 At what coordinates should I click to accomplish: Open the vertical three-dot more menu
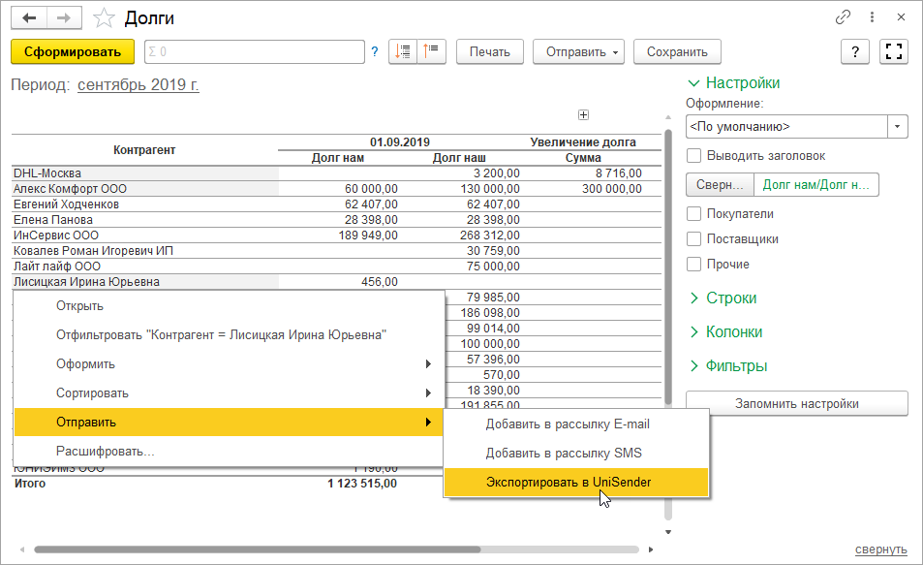[873, 18]
